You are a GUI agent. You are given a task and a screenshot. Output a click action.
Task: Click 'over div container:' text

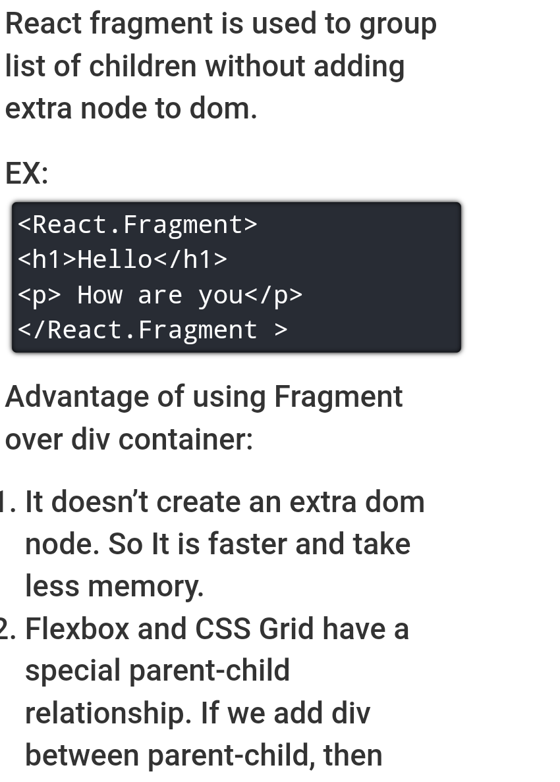click(128, 439)
